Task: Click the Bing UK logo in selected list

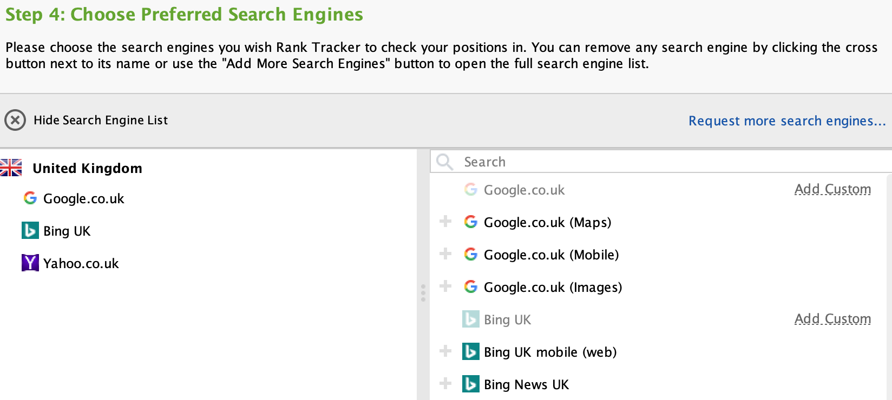Action: pos(30,231)
